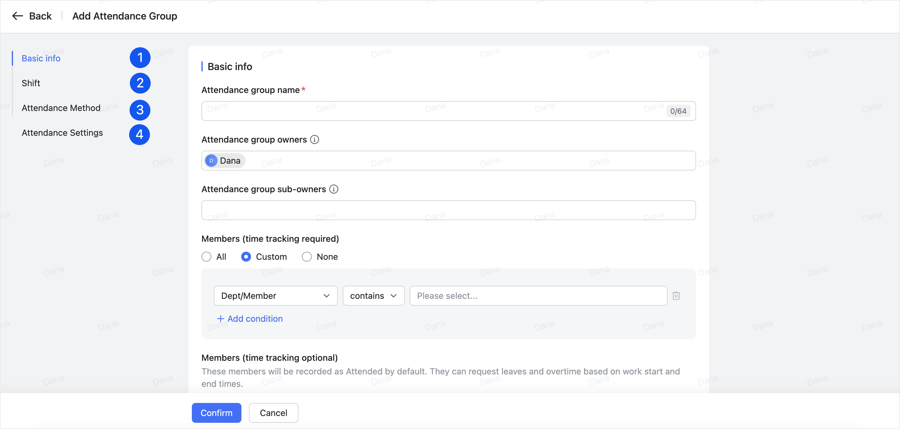Click the Confirm button
This screenshot has height=429, width=900.
216,413
